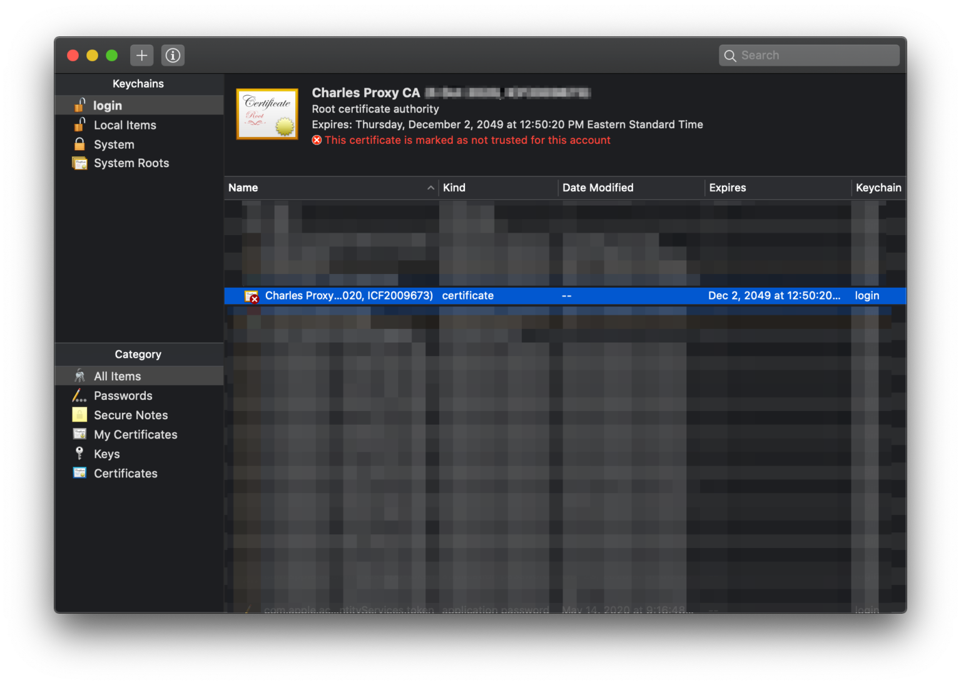
Task: Select the Local Items keychain
Action: pyautogui.click(x=139, y=125)
